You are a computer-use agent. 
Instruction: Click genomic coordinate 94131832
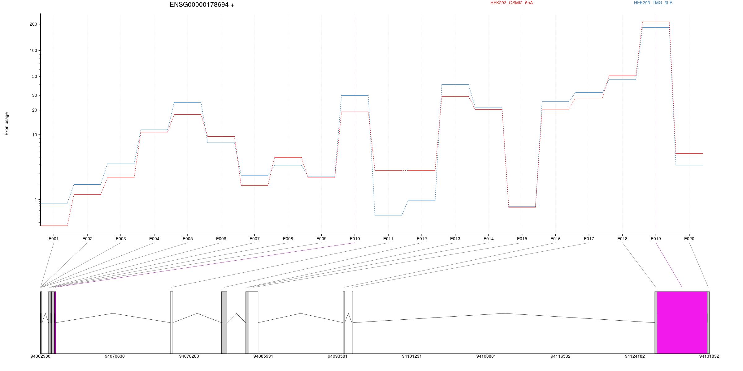click(x=709, y=356)
